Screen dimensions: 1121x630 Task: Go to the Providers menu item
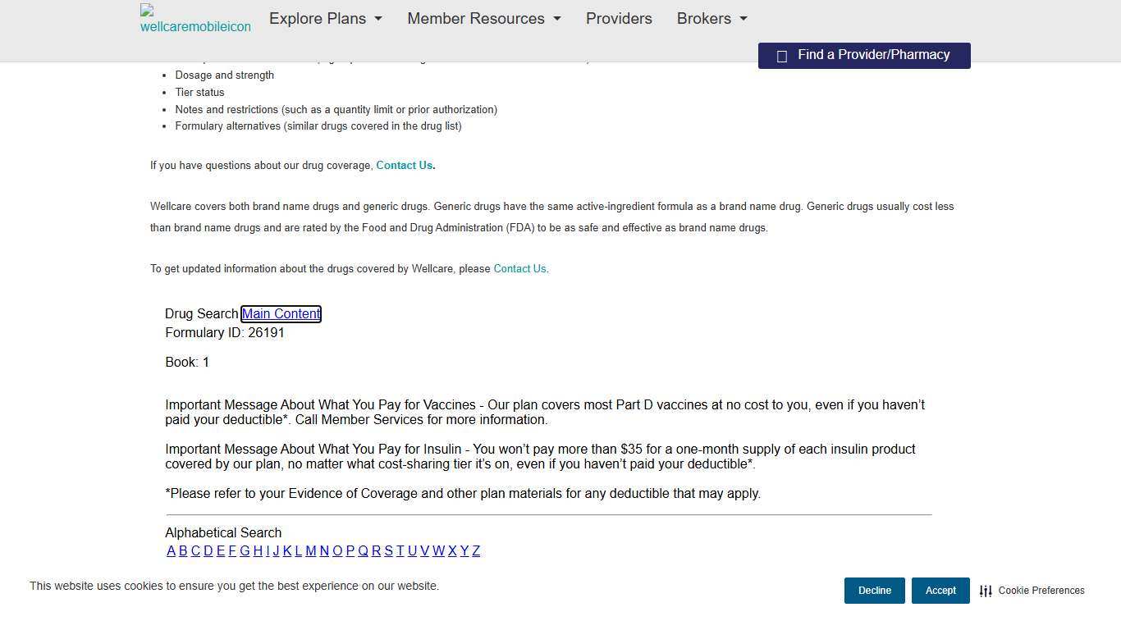pyautogui.click(x=619, y=19)
